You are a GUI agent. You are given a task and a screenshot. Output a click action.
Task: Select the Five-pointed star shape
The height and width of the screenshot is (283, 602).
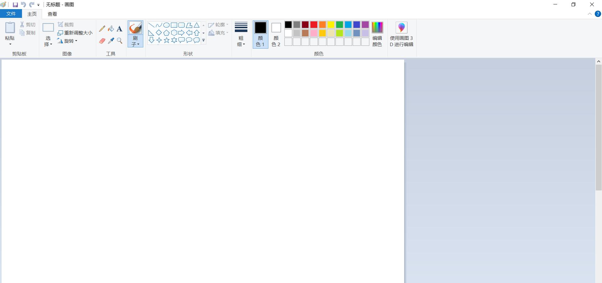[166, 40]
